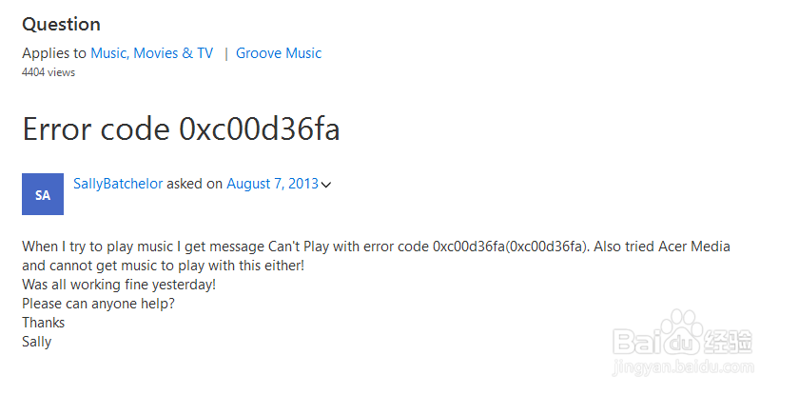Click the 'Thanks' line in the post
This screenshot has height=395, width=799.
pos(44,323)
